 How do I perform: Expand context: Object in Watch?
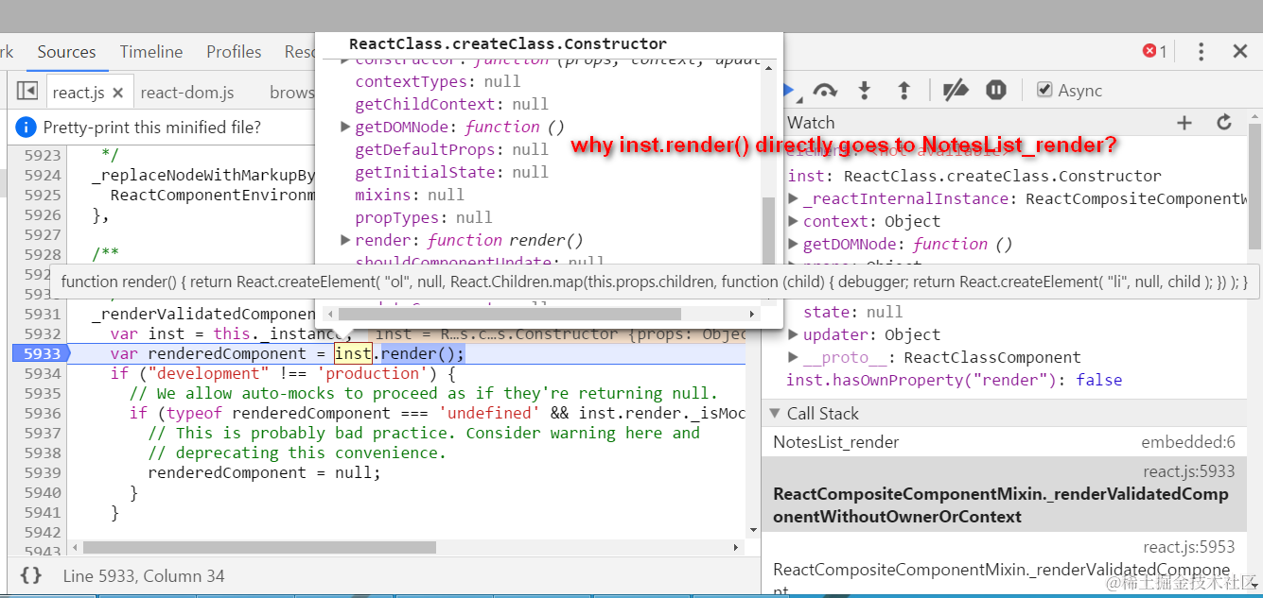pyautogui.click(x=794, y=221)
